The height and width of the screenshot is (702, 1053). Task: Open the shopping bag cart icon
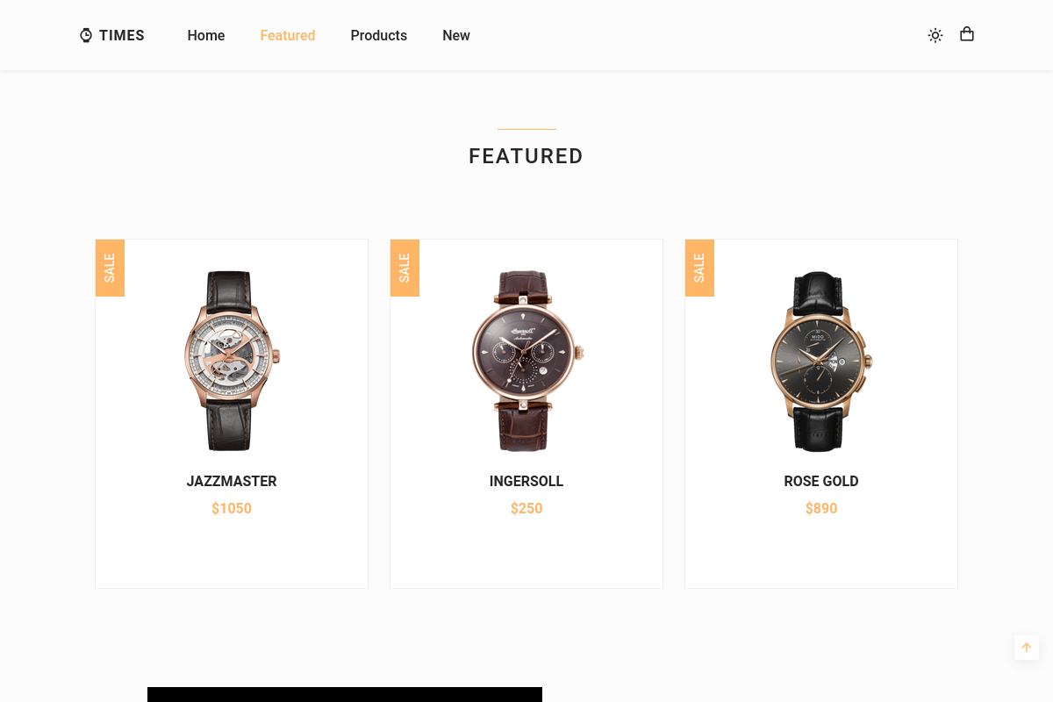point(967,34)
